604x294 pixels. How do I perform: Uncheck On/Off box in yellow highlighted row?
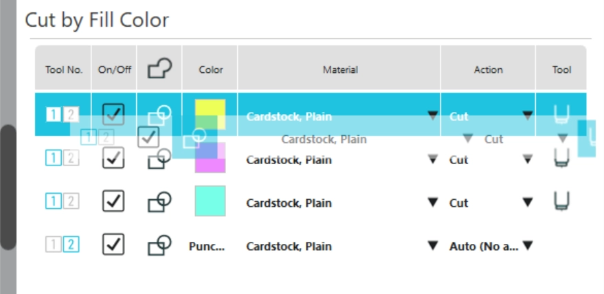click(113, 115)
